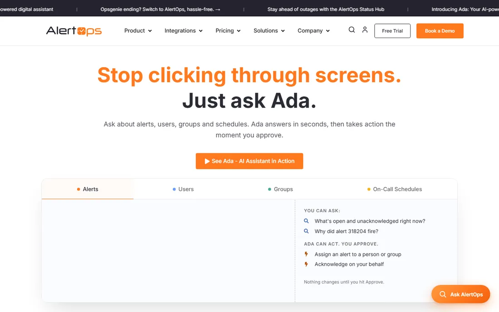The height and width of the screenshot is (312, 499).
Task: Click magnifier beside "Why did alert 318204 fire?"
Action: [x=306, y=231]
